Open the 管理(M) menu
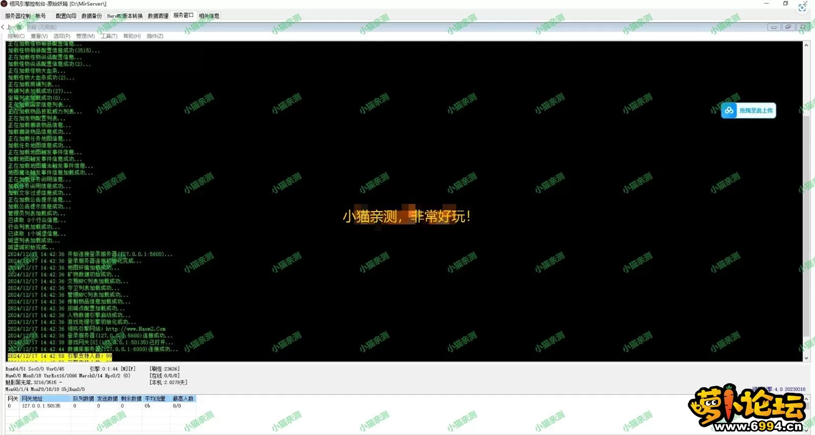This screenshot has width=815, height=435. tap(85, 36)
